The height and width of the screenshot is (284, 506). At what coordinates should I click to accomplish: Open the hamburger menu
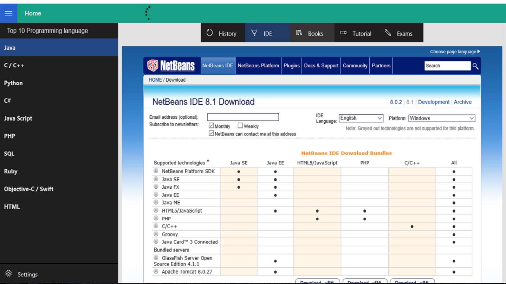pyautogui.click(x=8, y=13)
